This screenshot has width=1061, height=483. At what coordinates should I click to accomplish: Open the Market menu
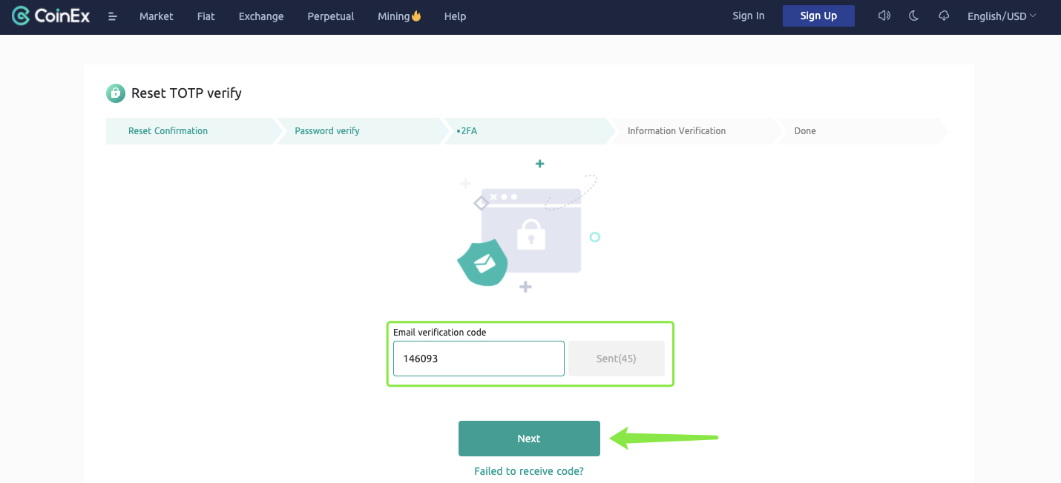(156, 16)
